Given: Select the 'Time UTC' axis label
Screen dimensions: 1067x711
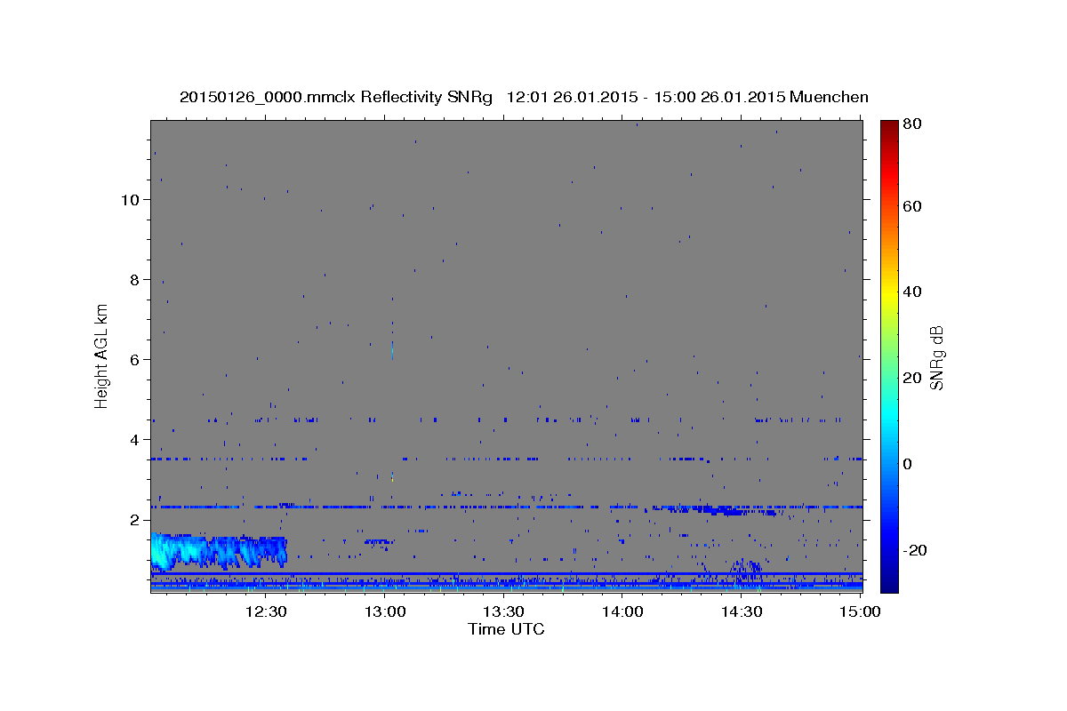Looking at the screenshot, I should coord(506,629).
